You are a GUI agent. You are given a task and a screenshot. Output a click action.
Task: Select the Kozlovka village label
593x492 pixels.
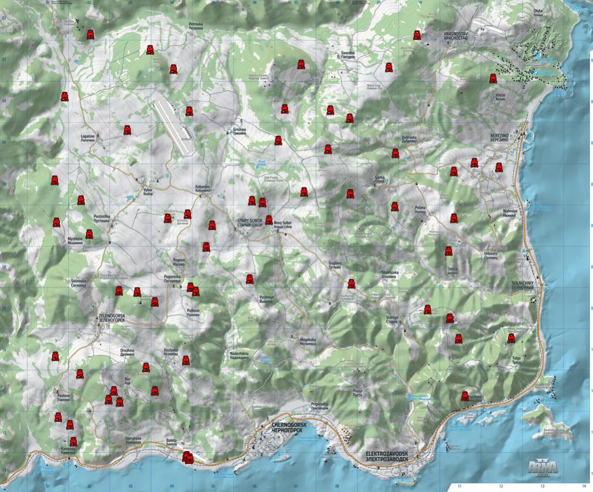tap(171, 352)
